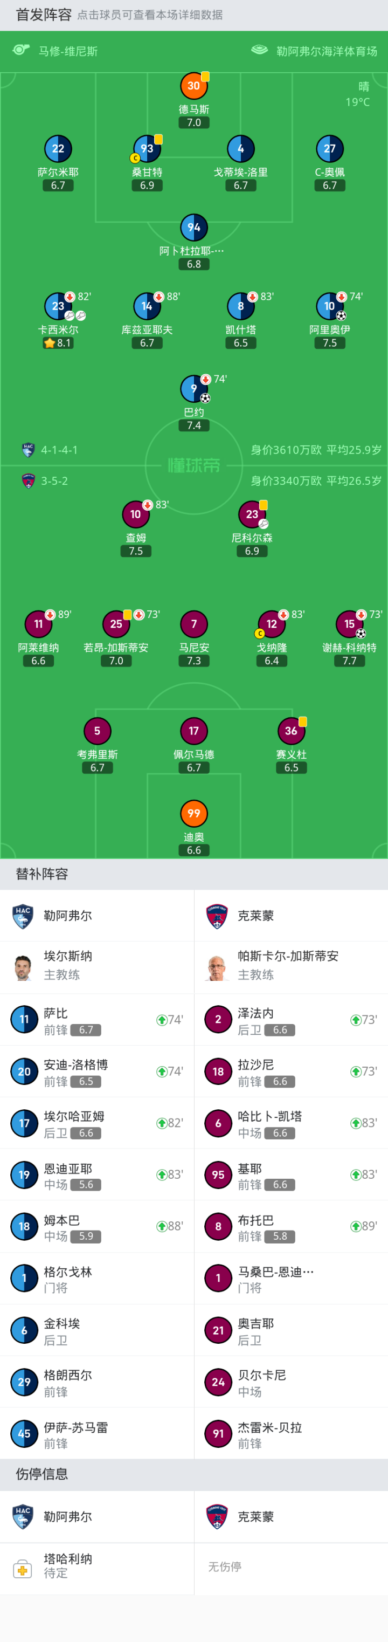Image resolution: width=388 pixels, height=1642 pixels.
Task: Click the 3-5-2 formation label
Action: click(54, 480)
